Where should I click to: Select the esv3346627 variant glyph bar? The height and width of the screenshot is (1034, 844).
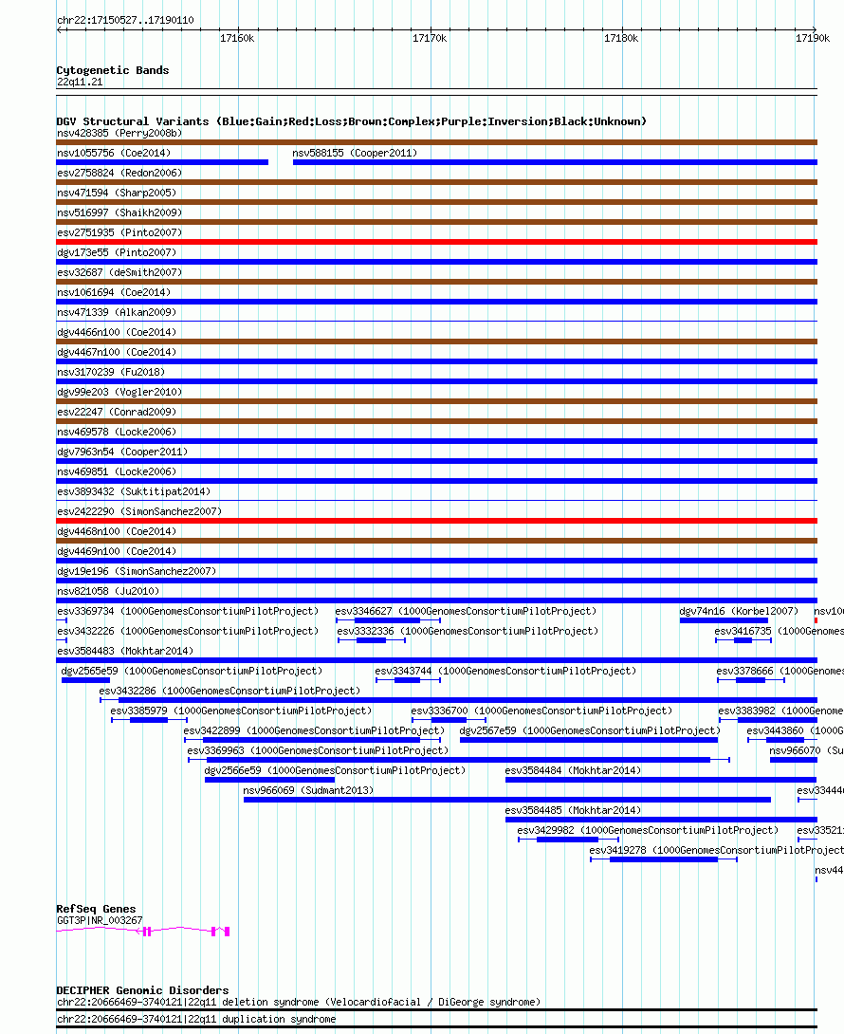coord(388,620)
